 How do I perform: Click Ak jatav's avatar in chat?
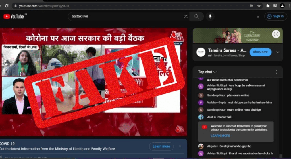(201, 146)
